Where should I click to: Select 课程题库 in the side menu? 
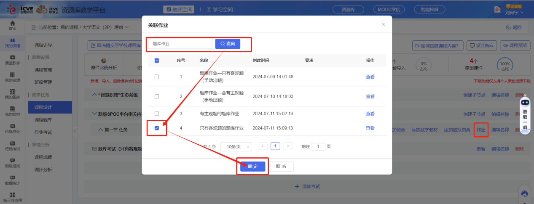click(x=43, y=120)
